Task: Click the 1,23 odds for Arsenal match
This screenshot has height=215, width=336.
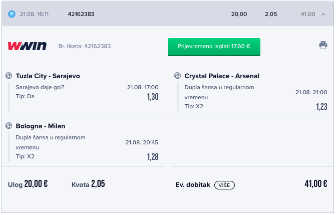Action: point(321,107)
